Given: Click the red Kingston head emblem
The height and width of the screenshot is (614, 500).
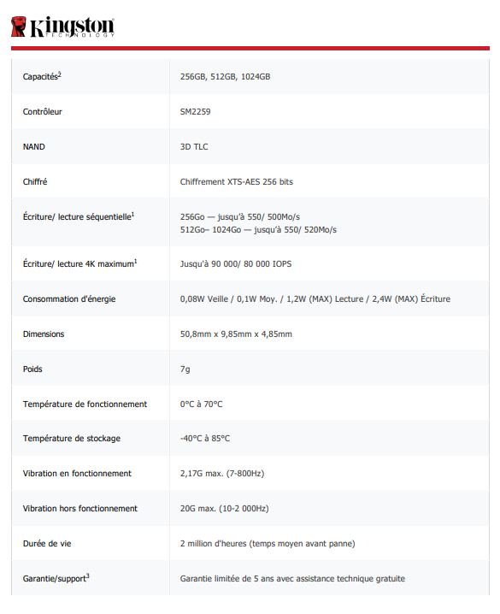Looking at the screenshot, I should [x=19, y=27].
